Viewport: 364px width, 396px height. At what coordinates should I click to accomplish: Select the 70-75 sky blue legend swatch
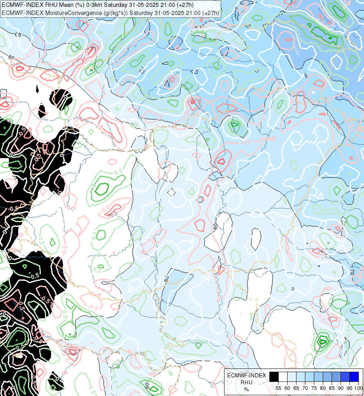coord(310,377)
